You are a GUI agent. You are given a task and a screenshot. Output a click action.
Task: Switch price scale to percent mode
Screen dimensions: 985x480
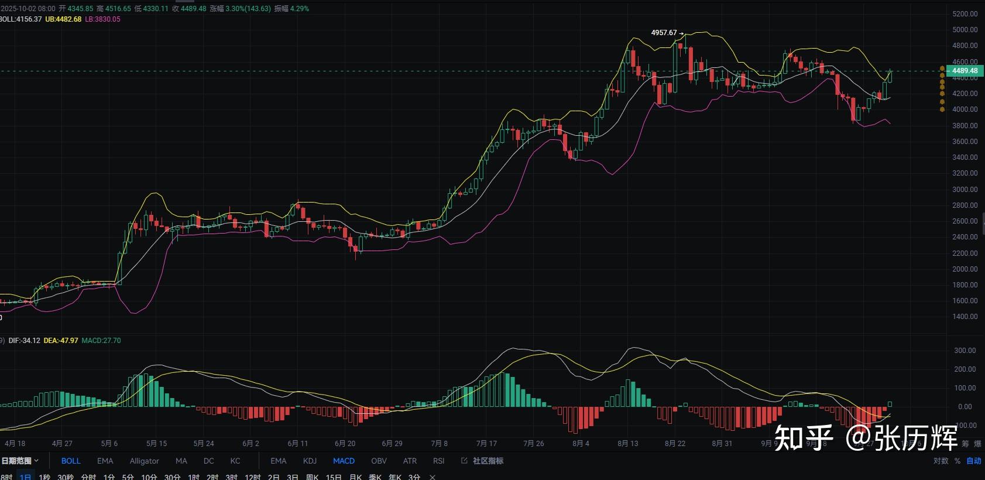957,461
